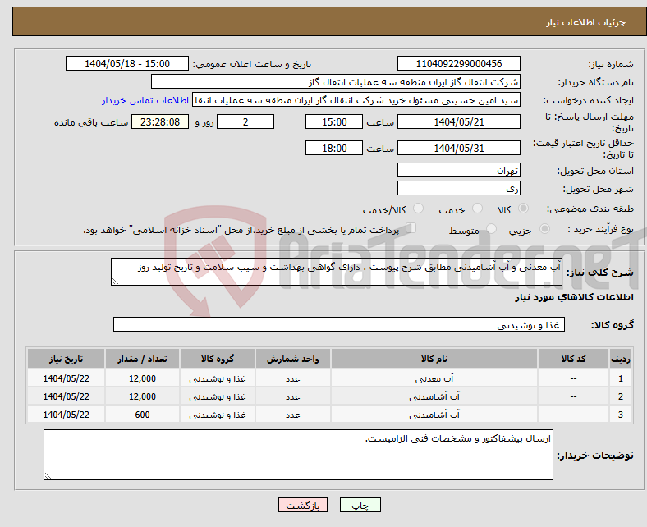The width and height of the screenshot is (647, 527).
Task: Click the نام دستگاه خریدار field
Action: point(336,82)
